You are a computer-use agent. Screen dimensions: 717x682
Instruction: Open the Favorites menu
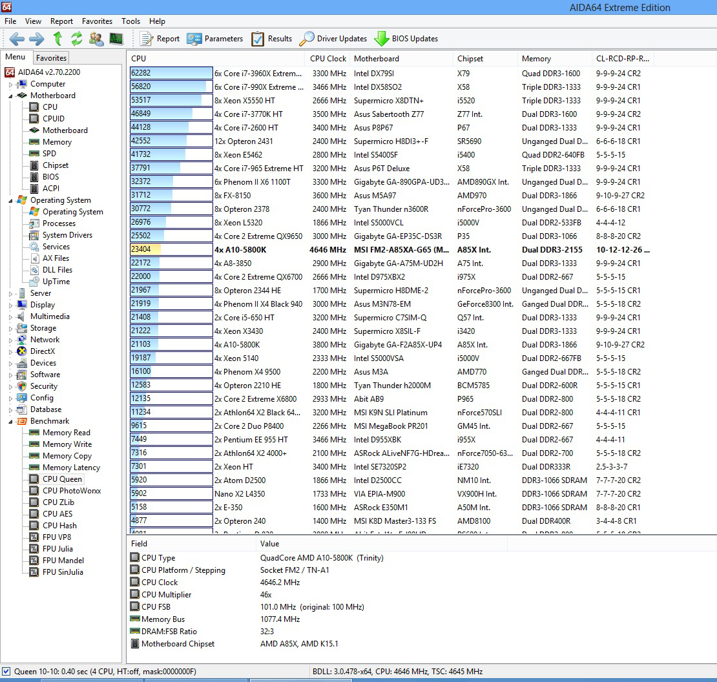97,21
